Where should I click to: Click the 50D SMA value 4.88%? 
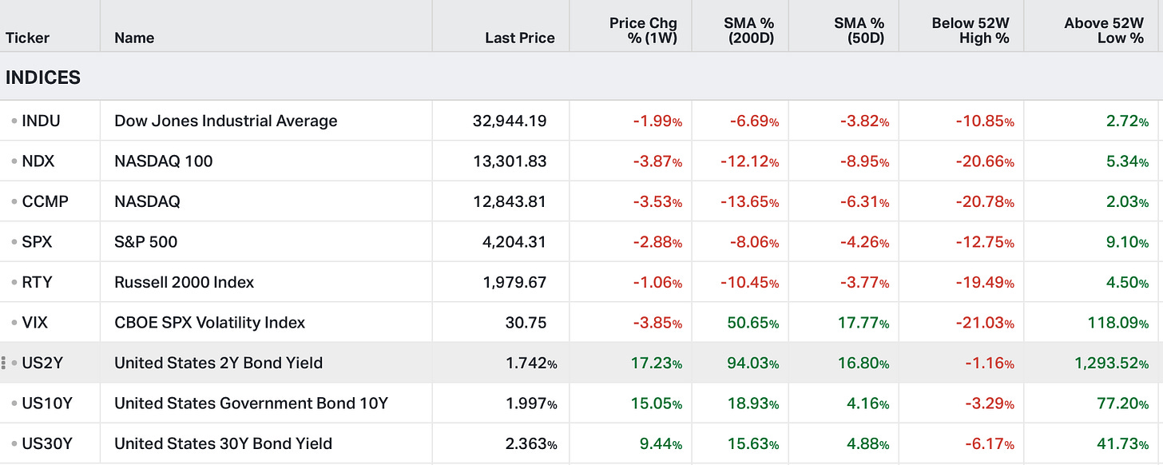868,443
